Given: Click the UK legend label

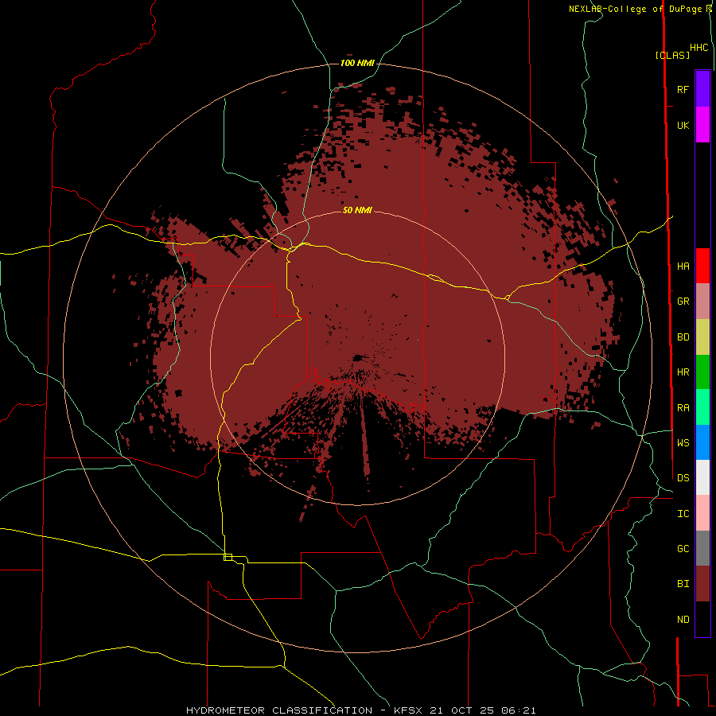Looking at the screenshot, I should point(683,125).
